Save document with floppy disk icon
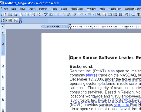 [x=16, y=15]
